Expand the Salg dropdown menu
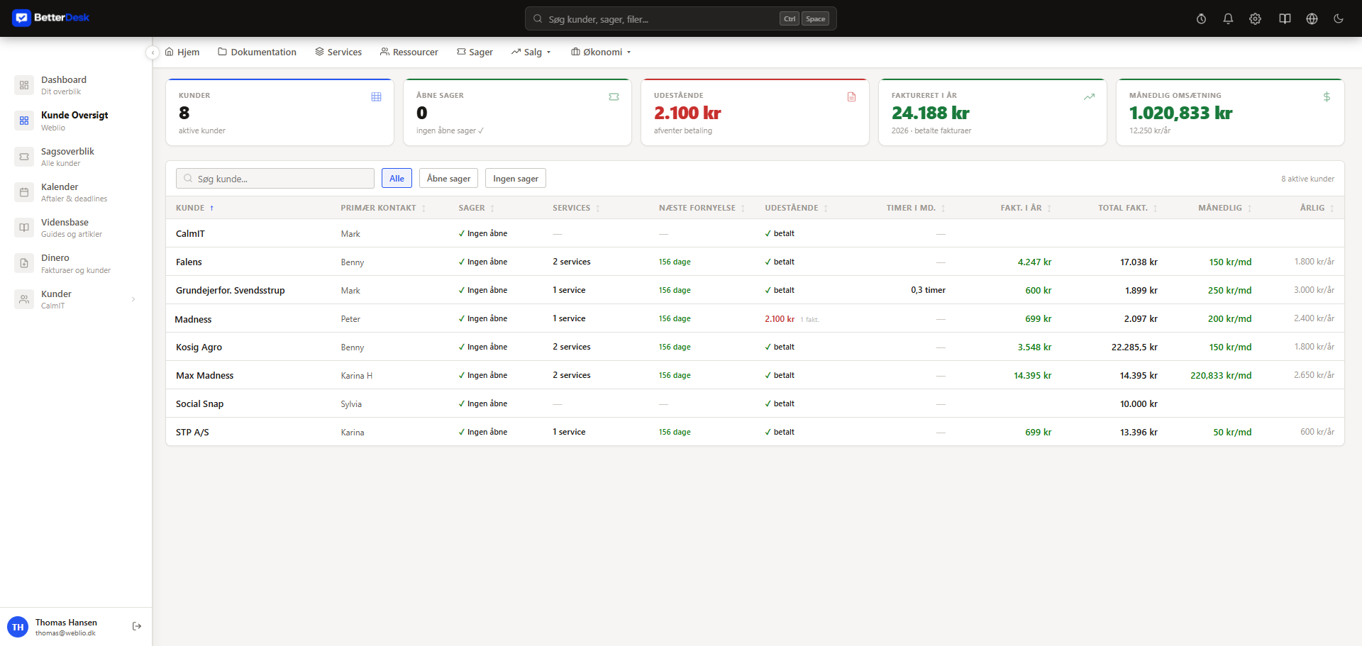 pyautogui.click(x=531, y=52)
